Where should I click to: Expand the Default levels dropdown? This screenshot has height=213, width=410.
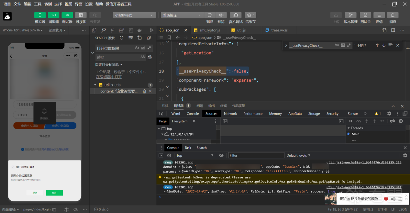[x=298, y=155]
